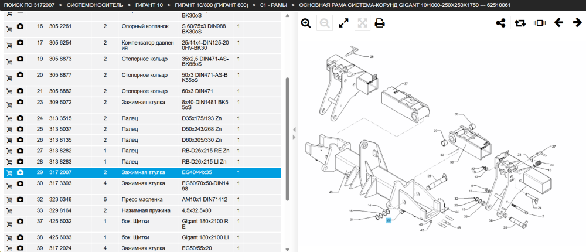Click the zoom out magnifier icon

[325, 23]
